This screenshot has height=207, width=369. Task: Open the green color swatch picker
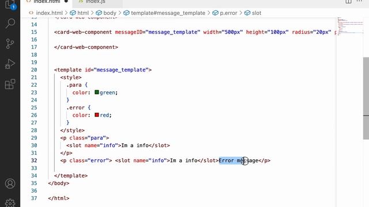click(97, 92)
